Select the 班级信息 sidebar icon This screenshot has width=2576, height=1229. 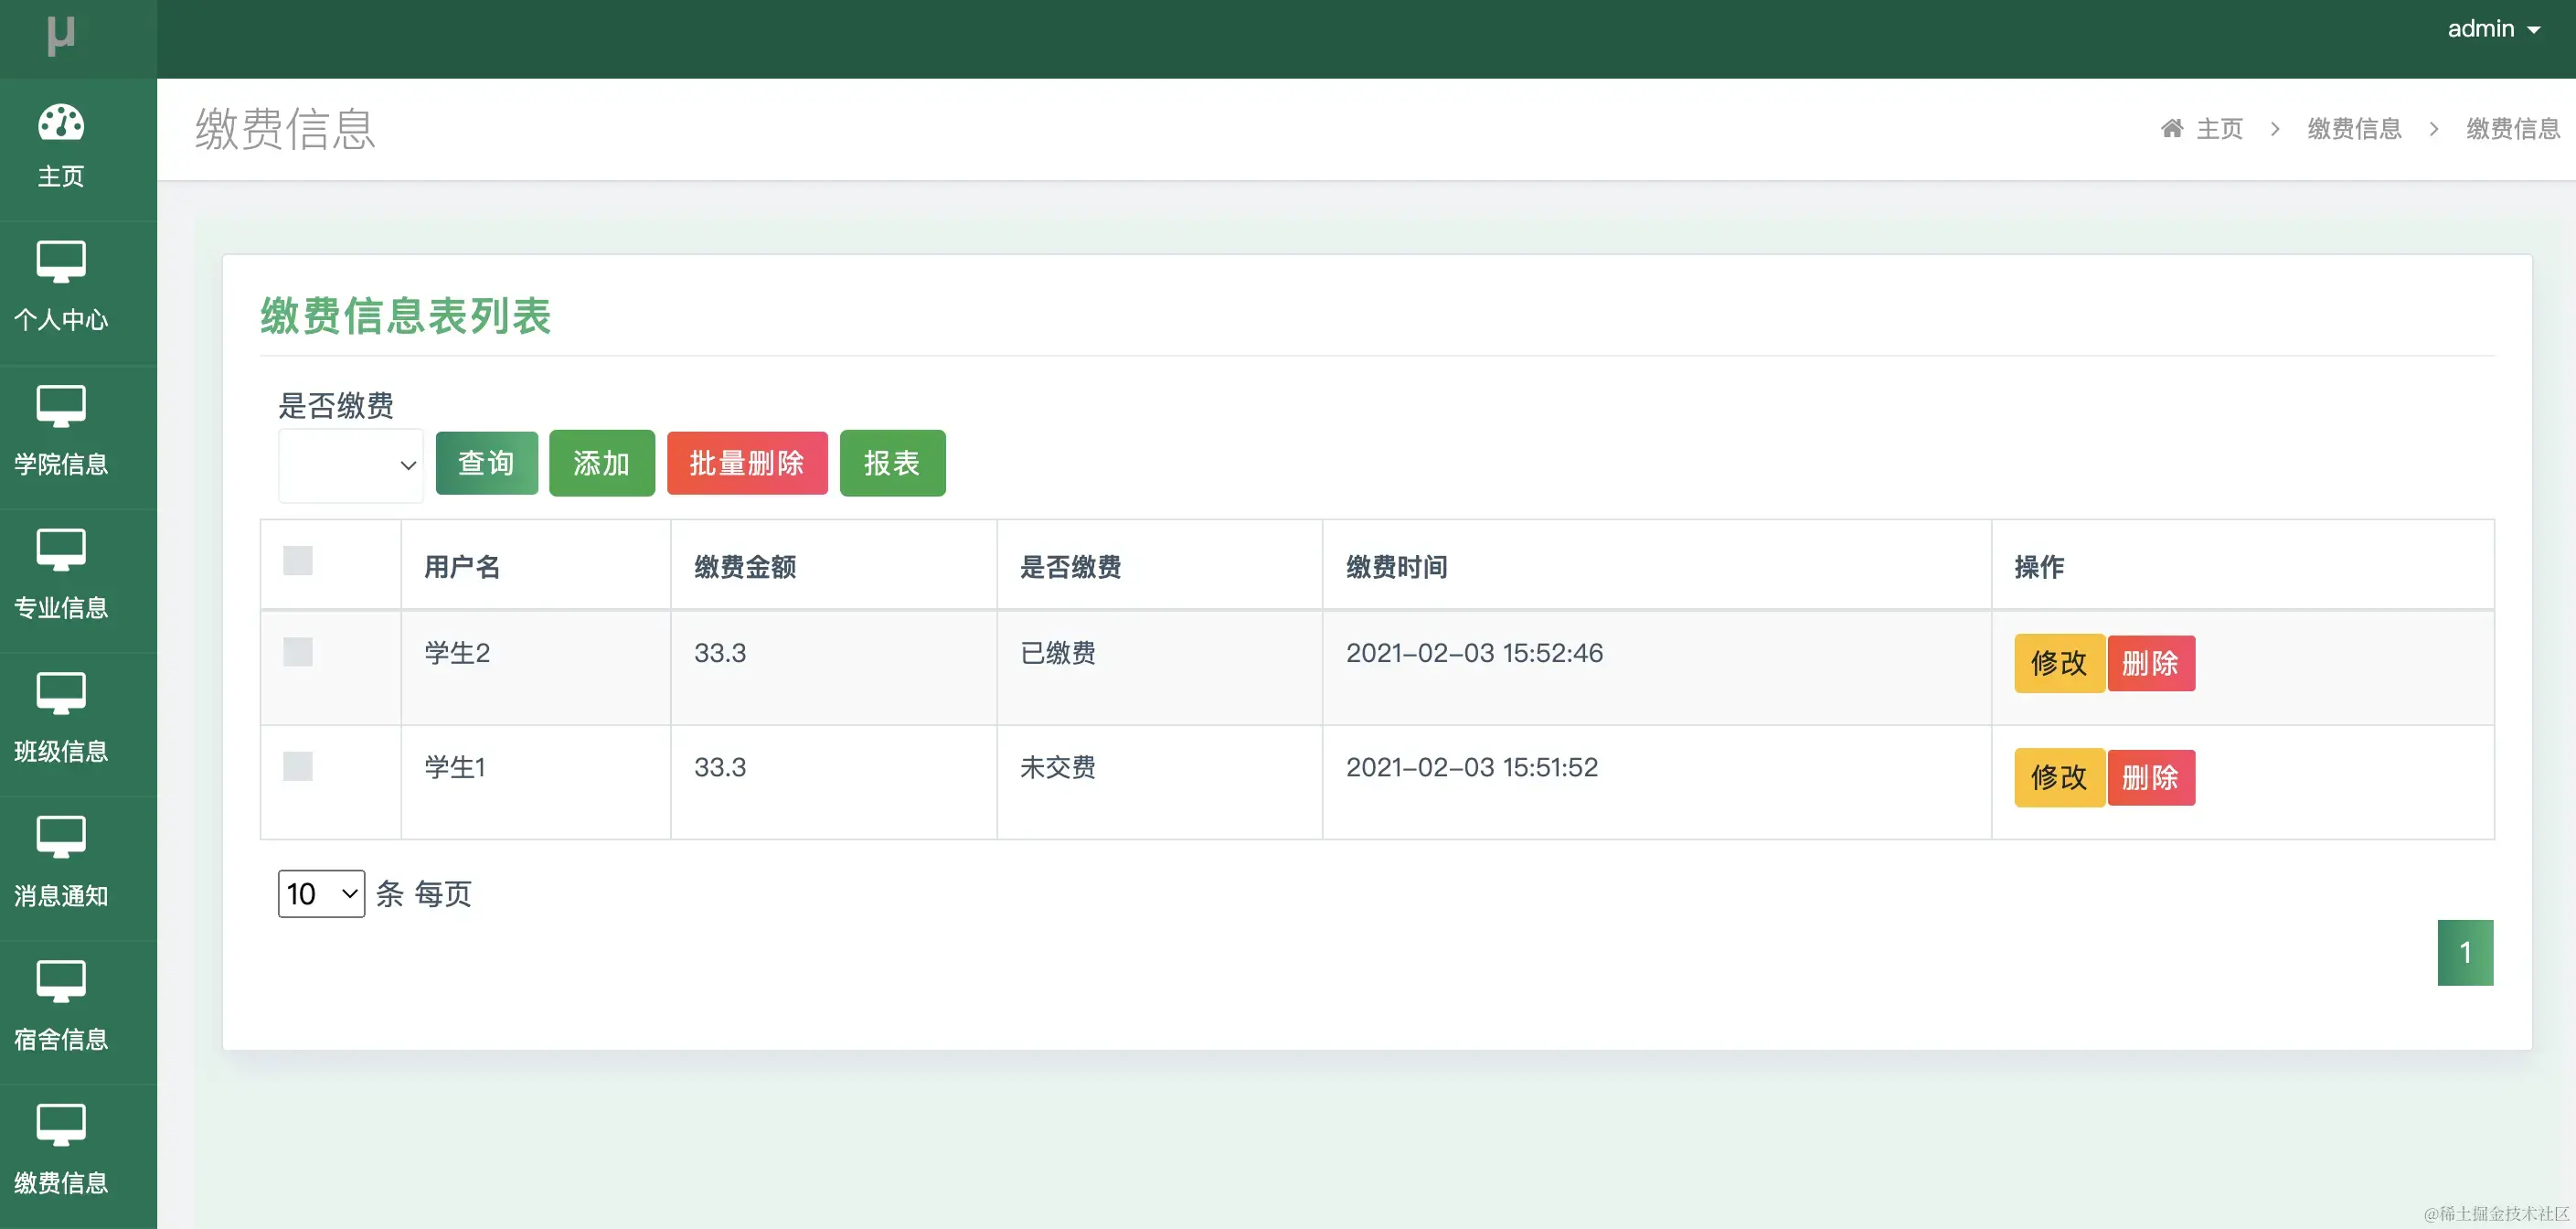click(x=61, y=694)
